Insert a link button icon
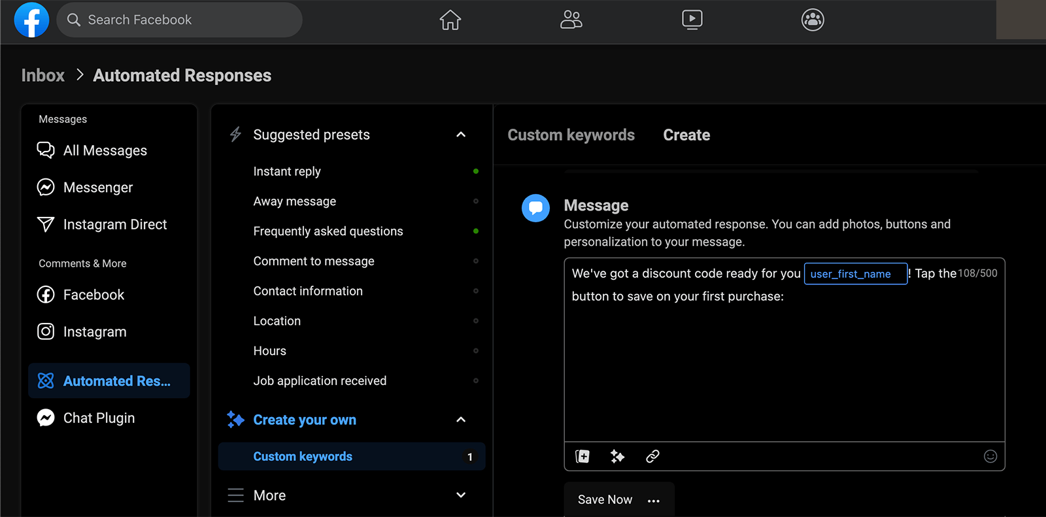Image resolution: width=1046 pixels, height=517 pixels. pos(652,456)
